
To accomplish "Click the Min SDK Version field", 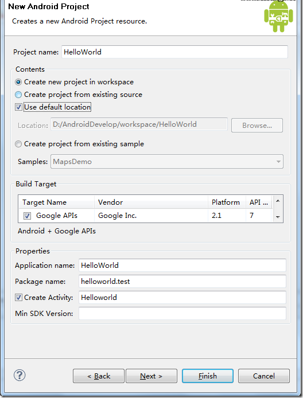I will click(x=182, y=313).
